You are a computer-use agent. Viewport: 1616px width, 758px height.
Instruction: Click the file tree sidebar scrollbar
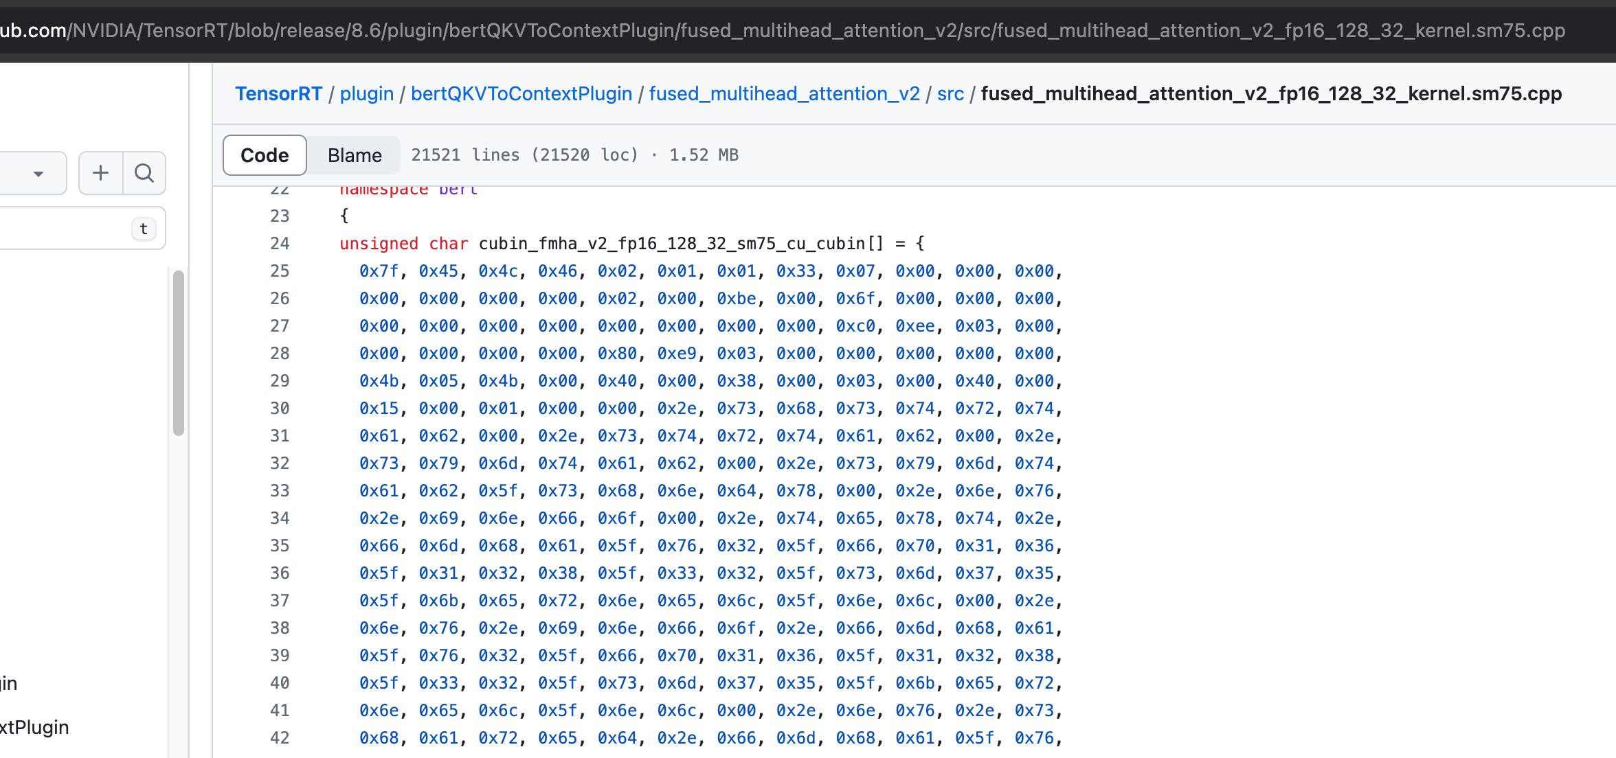click(x=179, y=353)
